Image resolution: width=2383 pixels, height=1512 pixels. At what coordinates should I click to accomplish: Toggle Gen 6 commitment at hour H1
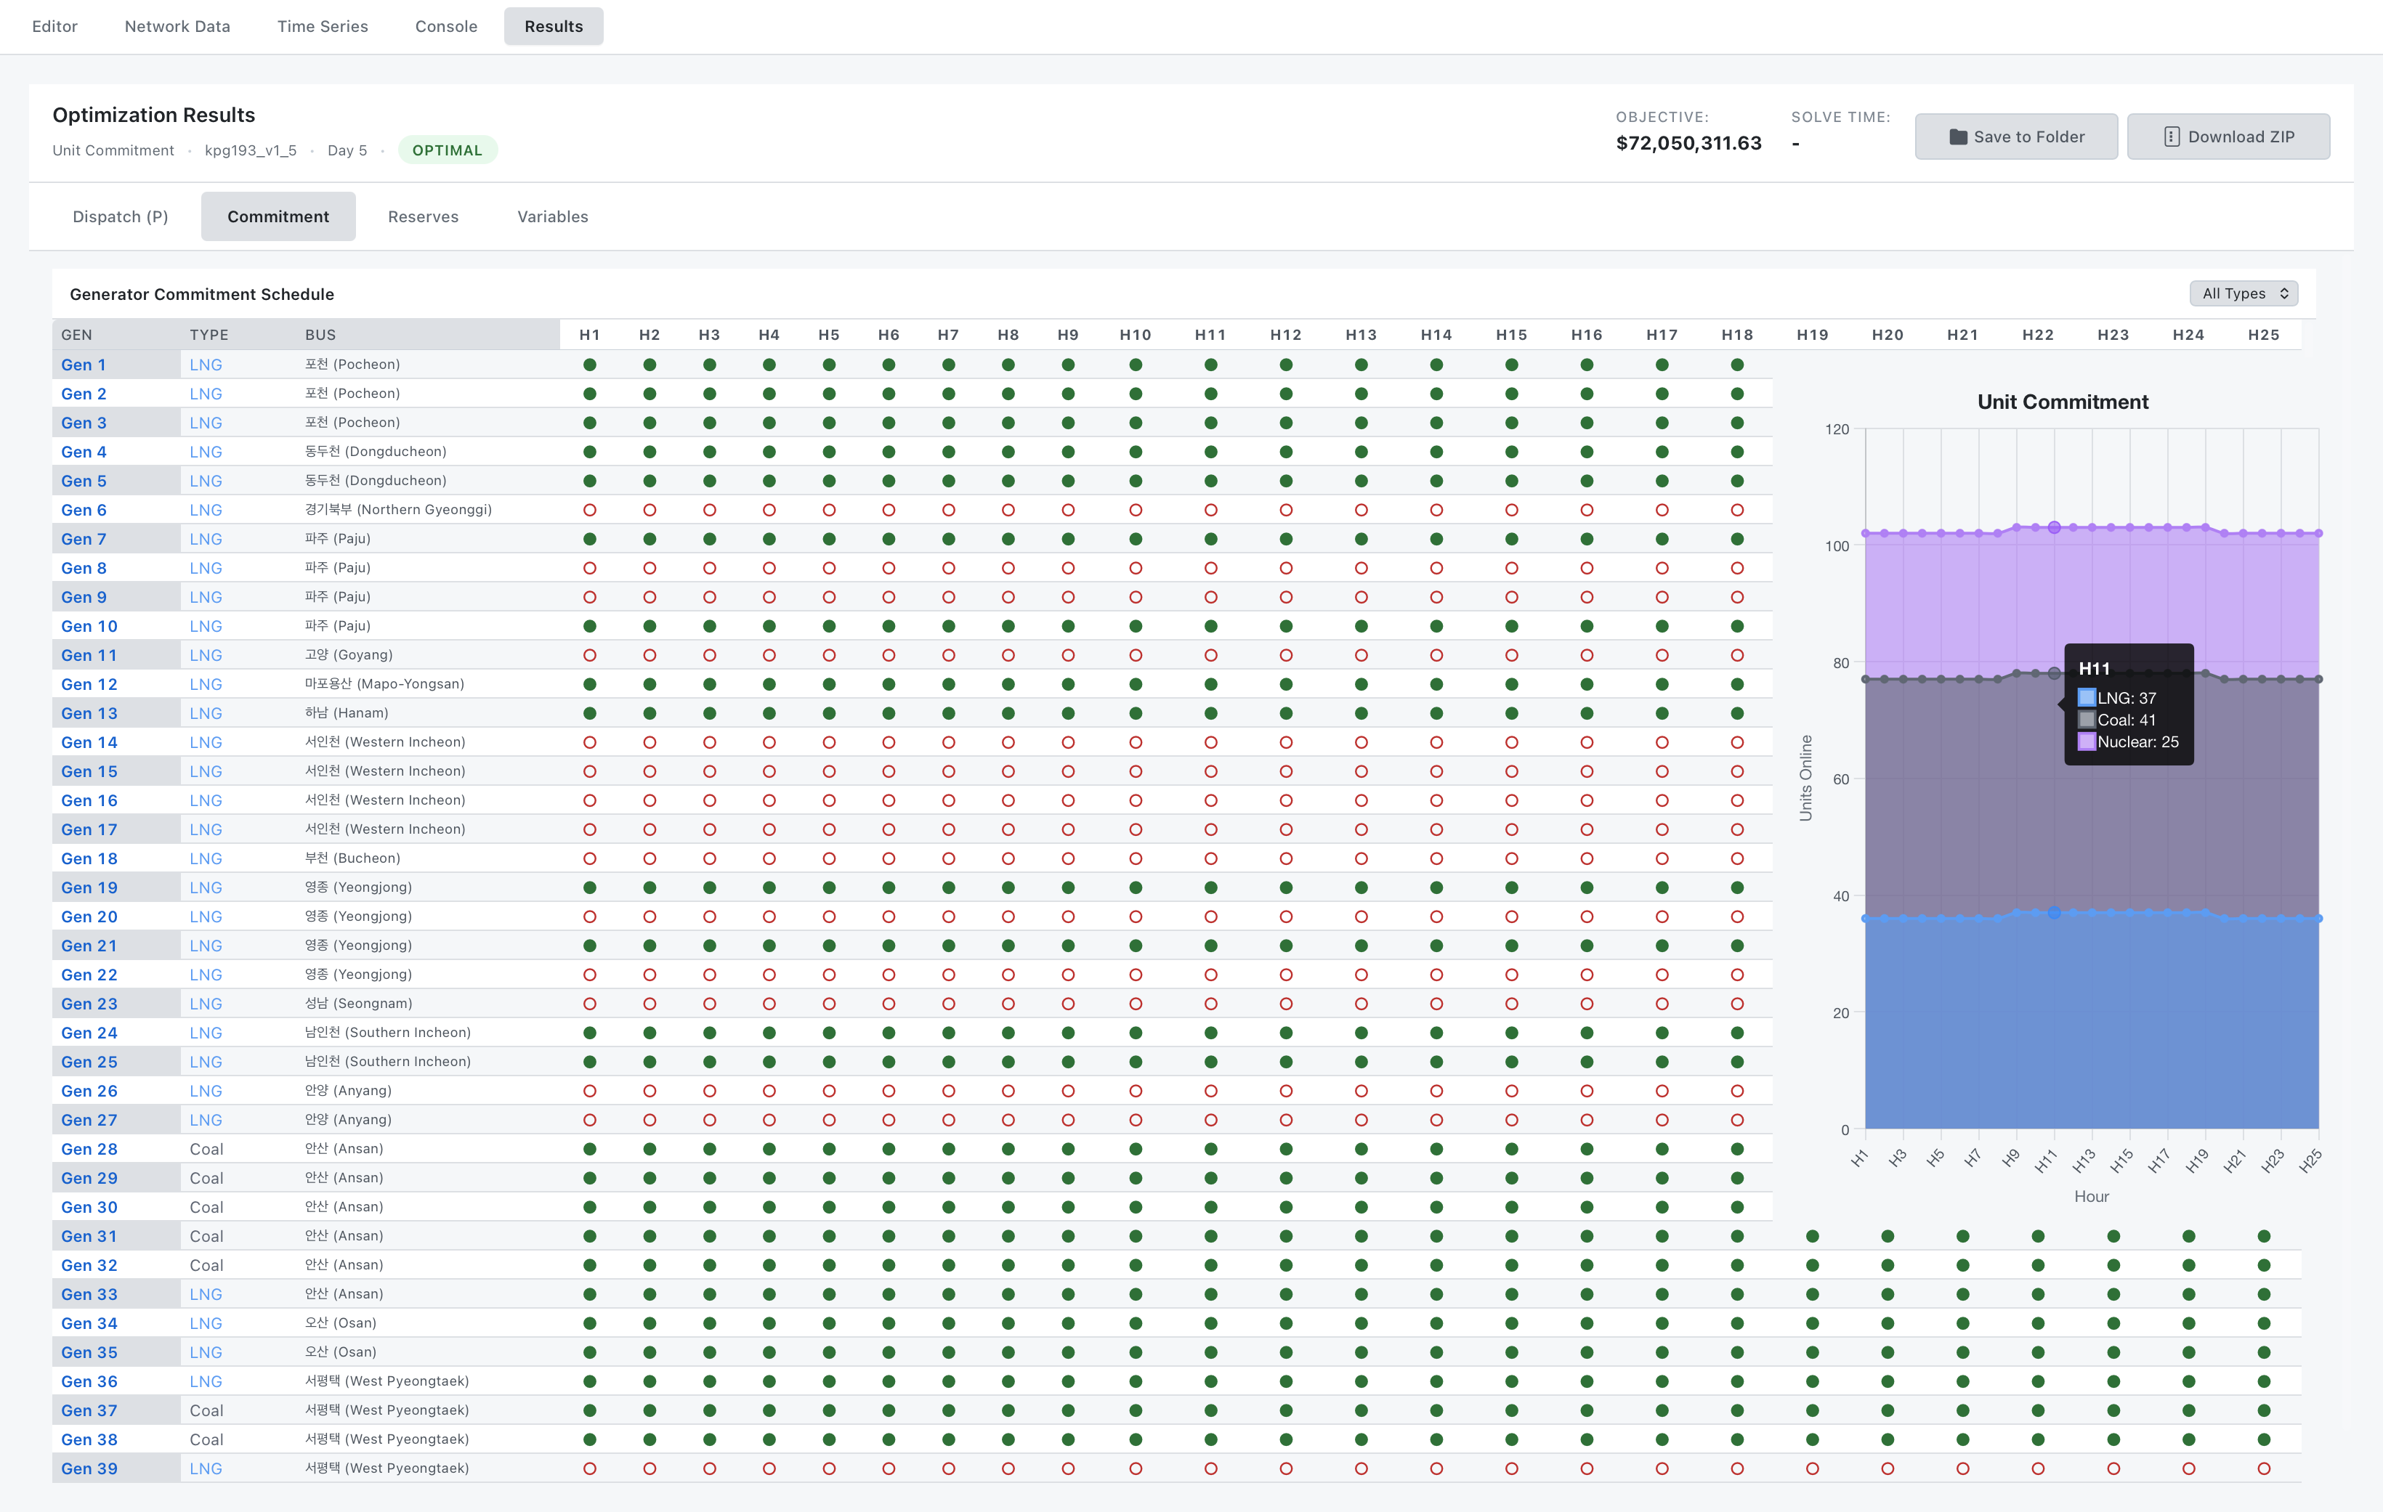click(590, 510)
